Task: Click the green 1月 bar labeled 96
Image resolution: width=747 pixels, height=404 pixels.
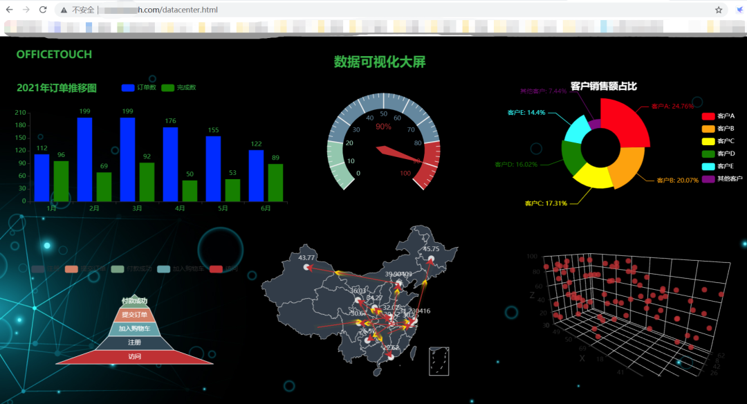Action: [x=61, y=181]
